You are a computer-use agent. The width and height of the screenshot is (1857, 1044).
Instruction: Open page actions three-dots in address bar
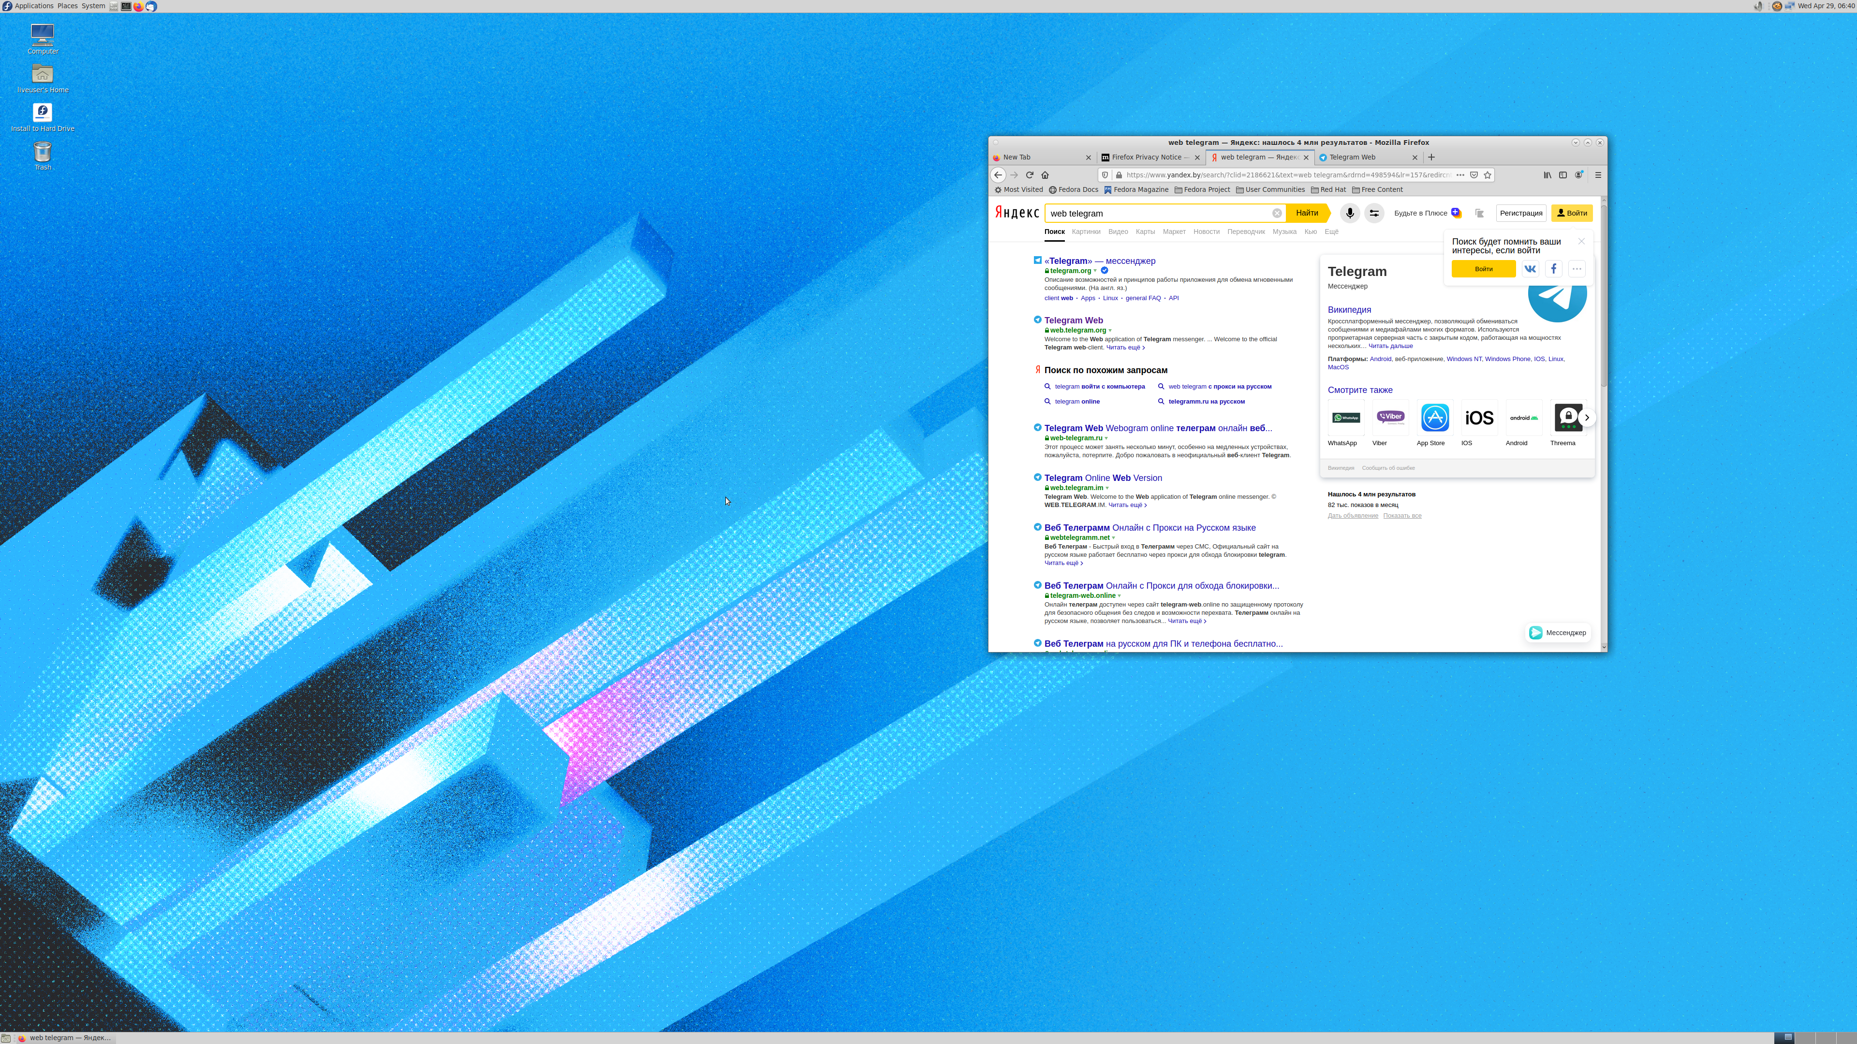point(1460,175)
